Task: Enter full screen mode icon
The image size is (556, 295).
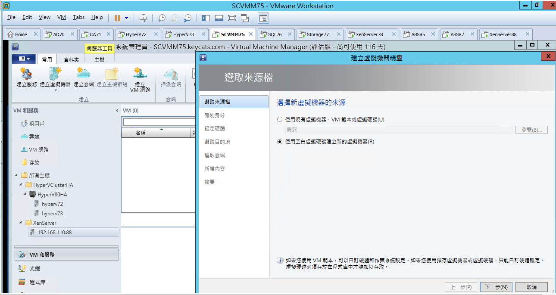Action: 232,18
